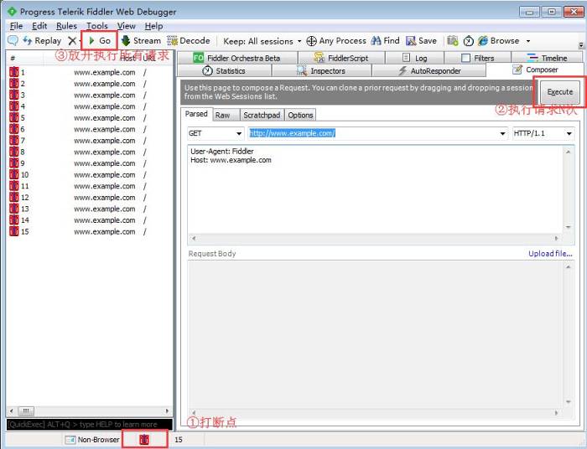Screen dimensions: 587x449
Task: Select session 15 in sessions list
Action: tap(89, 231)
